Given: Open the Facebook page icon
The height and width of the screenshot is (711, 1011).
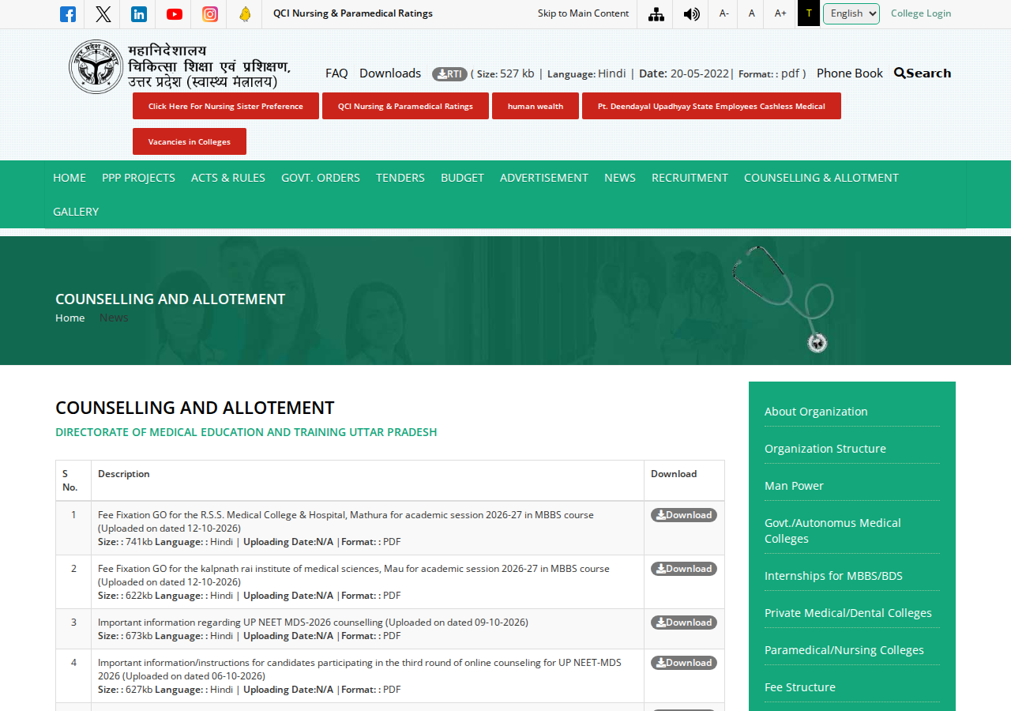Looking at the screenshot, I should (68, 13).
